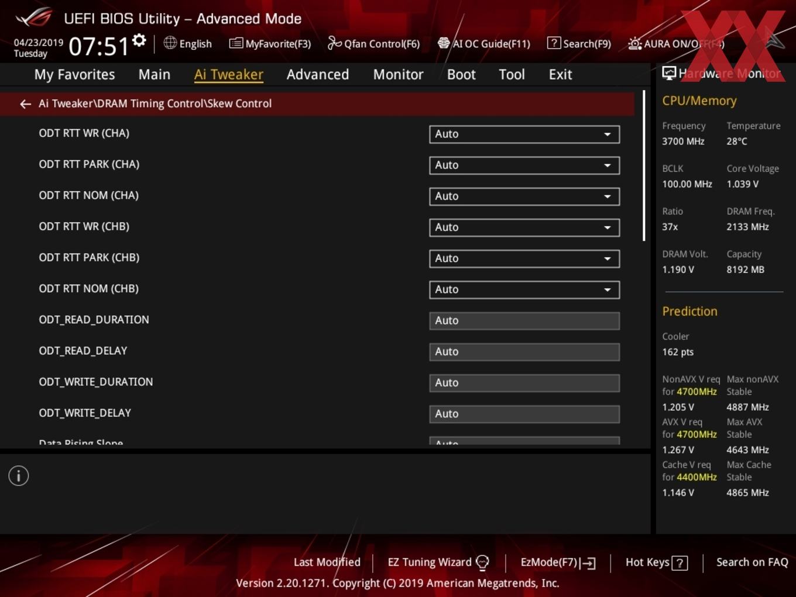The image size is (796, 597).
Task: Go to the Monitor tab
Action: pos(398,74)
